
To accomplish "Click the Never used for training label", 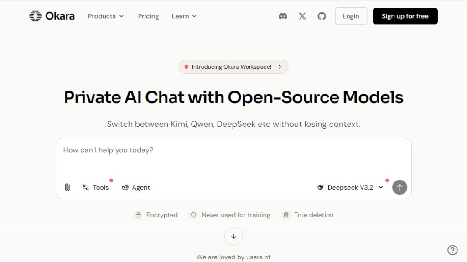I will [236, 215].
